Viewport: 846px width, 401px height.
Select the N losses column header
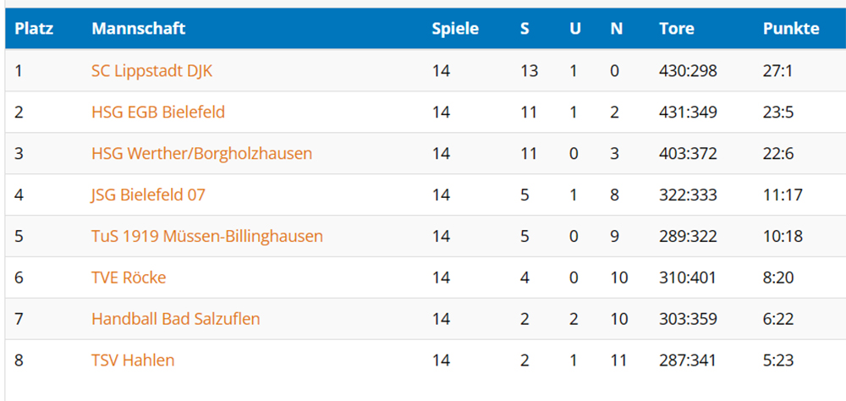617,29
